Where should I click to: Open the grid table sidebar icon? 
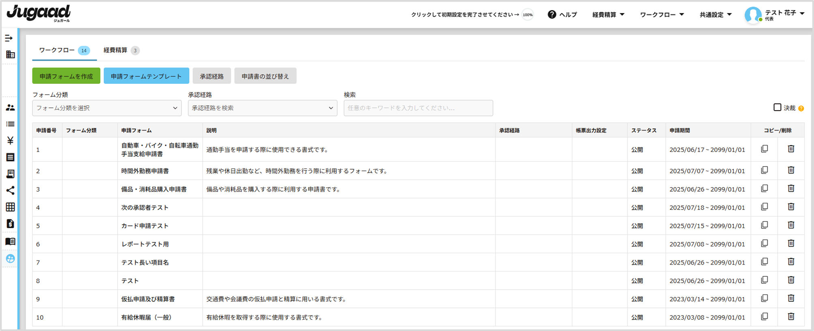point(11,207)
